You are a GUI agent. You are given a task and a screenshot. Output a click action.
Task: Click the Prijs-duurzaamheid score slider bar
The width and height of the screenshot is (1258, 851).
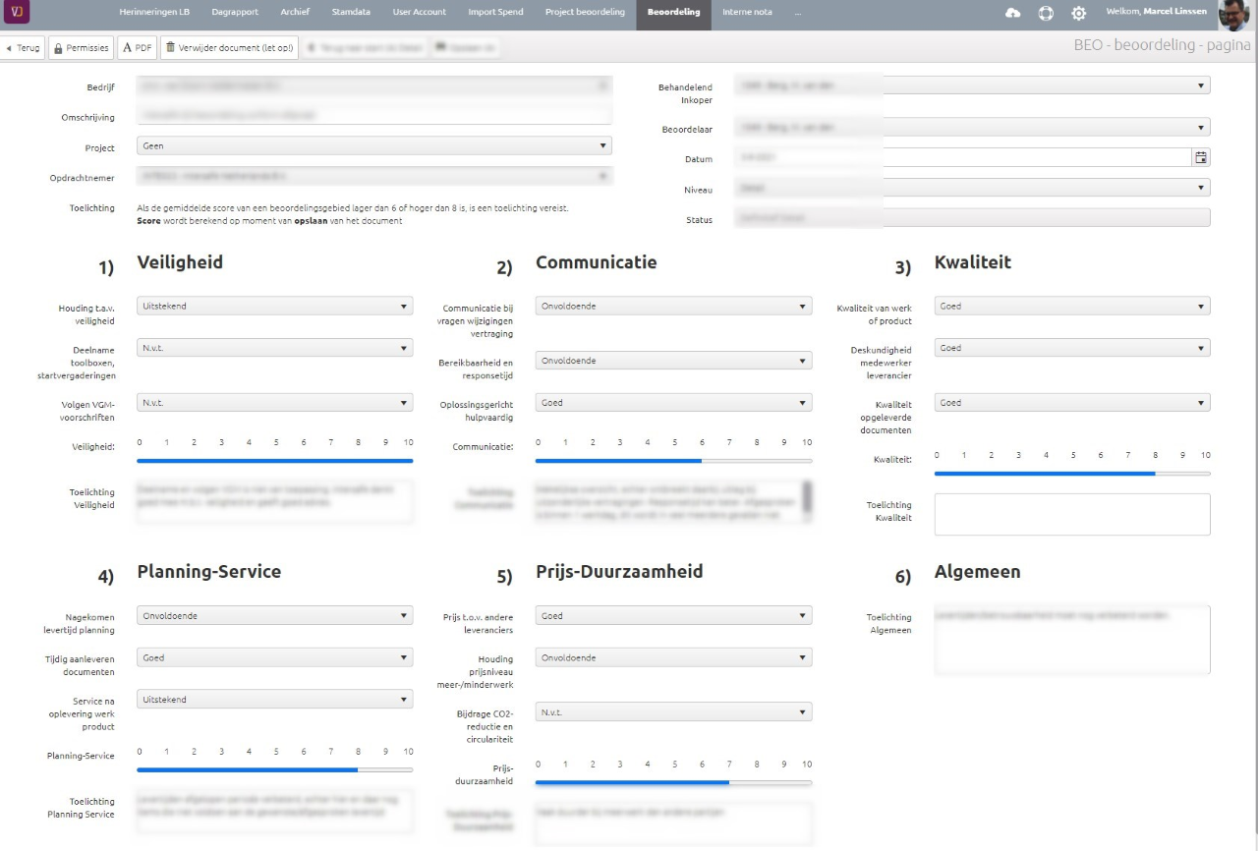coord(673,782)
